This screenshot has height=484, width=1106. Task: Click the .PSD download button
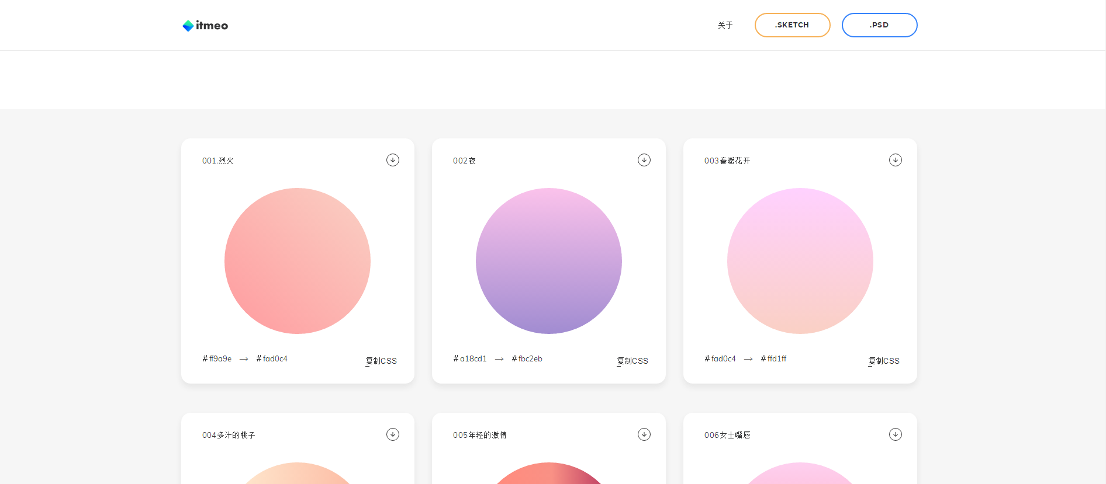(879, 25)
